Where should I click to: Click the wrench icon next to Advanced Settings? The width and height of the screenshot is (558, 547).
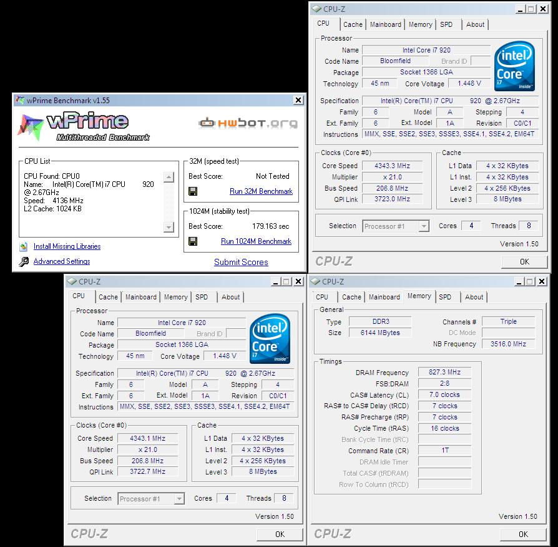24,261
